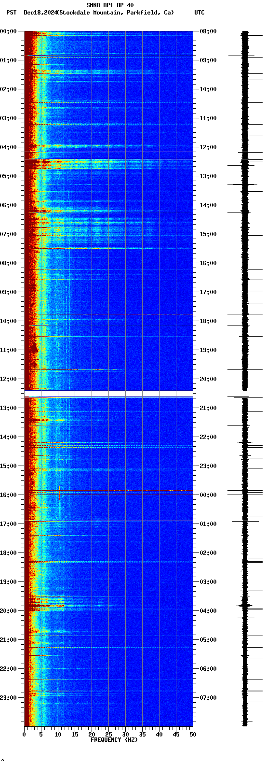Screen dimensions: 266x765
Task: Click the "PST" header label
Action: click(x=11, y=13)
